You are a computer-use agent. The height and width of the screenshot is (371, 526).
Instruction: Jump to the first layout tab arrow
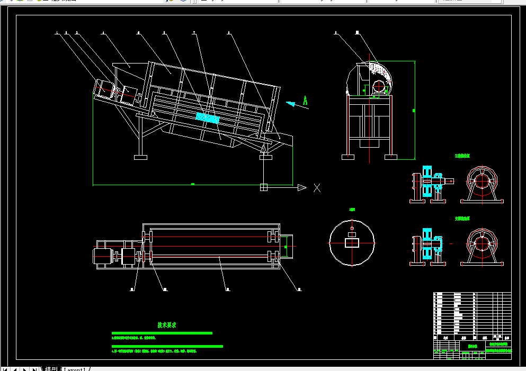pyautogui.click(x=5, y=369)
